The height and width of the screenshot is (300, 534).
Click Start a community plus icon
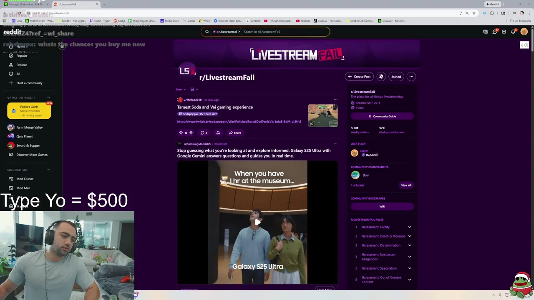[11, 83]
